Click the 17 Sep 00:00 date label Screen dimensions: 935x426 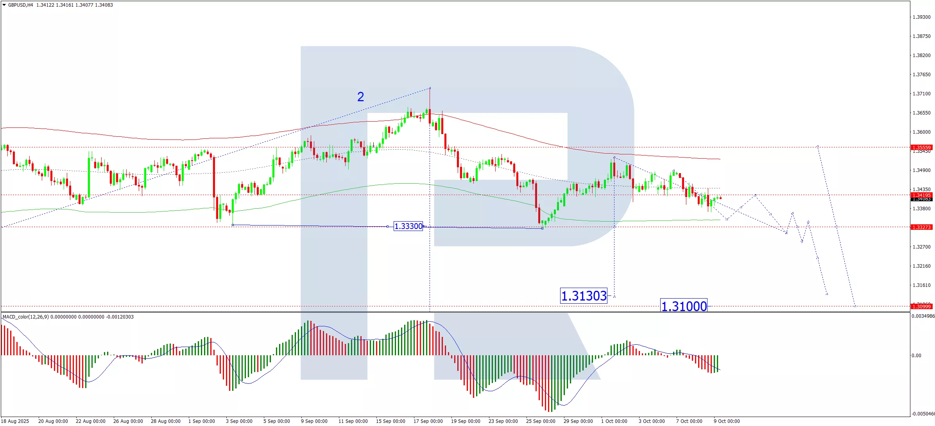click(428, 421)
